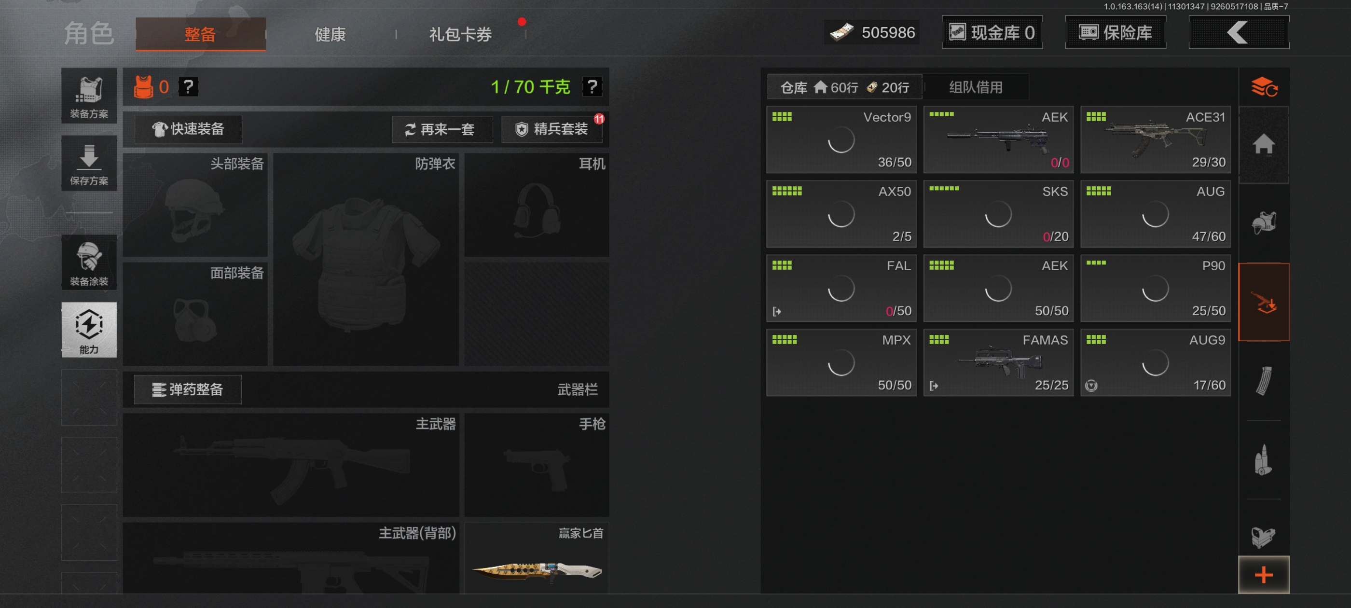The image size is (1351, 608).
Task: Switch to the 健康 tab
Action: click(331, 35)
